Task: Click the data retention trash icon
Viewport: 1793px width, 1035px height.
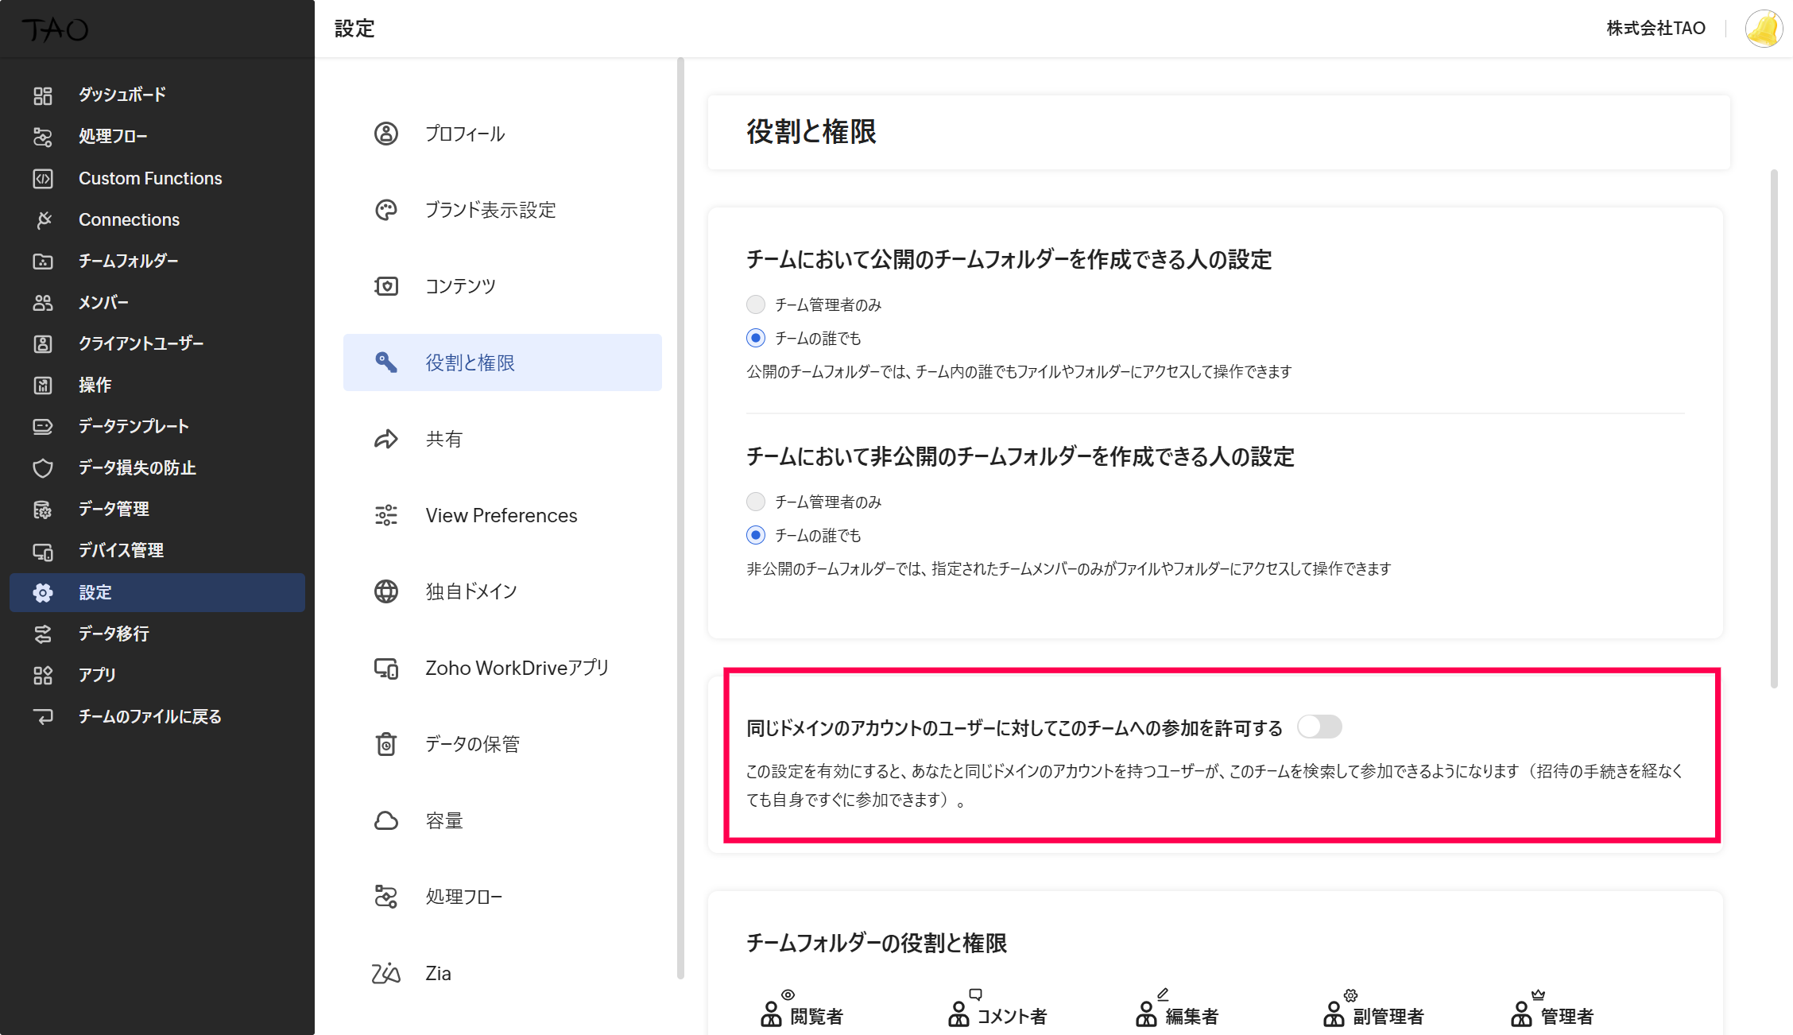Action: [386, 744]
